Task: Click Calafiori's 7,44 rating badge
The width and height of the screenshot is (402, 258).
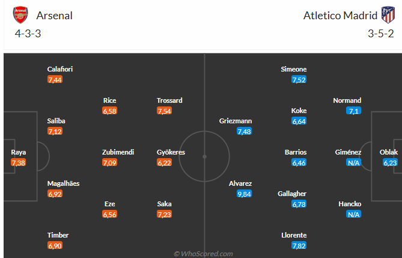Action: pyautogui.click(x=55, y=79)
